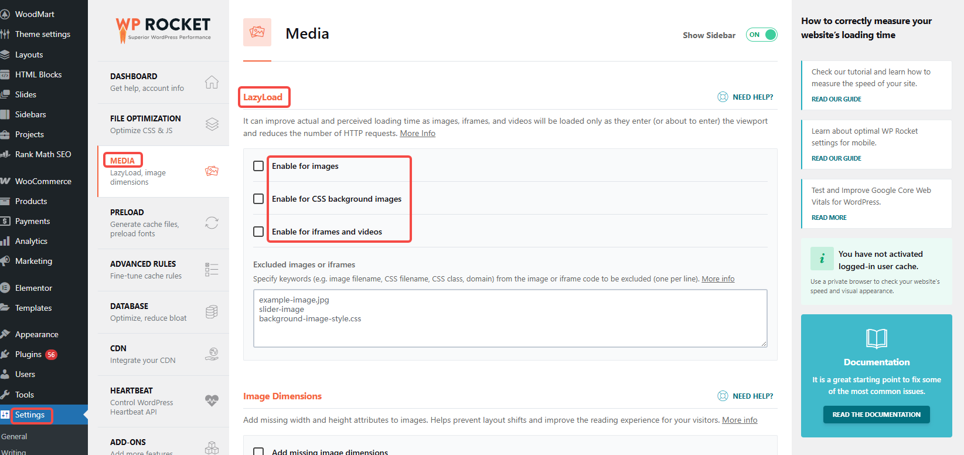Switch to the Media tab
The height and width of the screenshot is (455, 964).
point(122,161)
